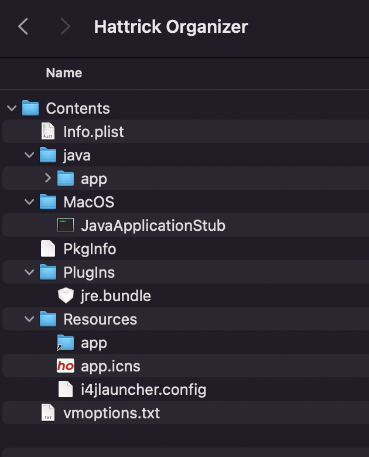Select the 'app' alias name under Resources
The width and height of the screenshot is (369, 457).
click(x=94, y=343)
